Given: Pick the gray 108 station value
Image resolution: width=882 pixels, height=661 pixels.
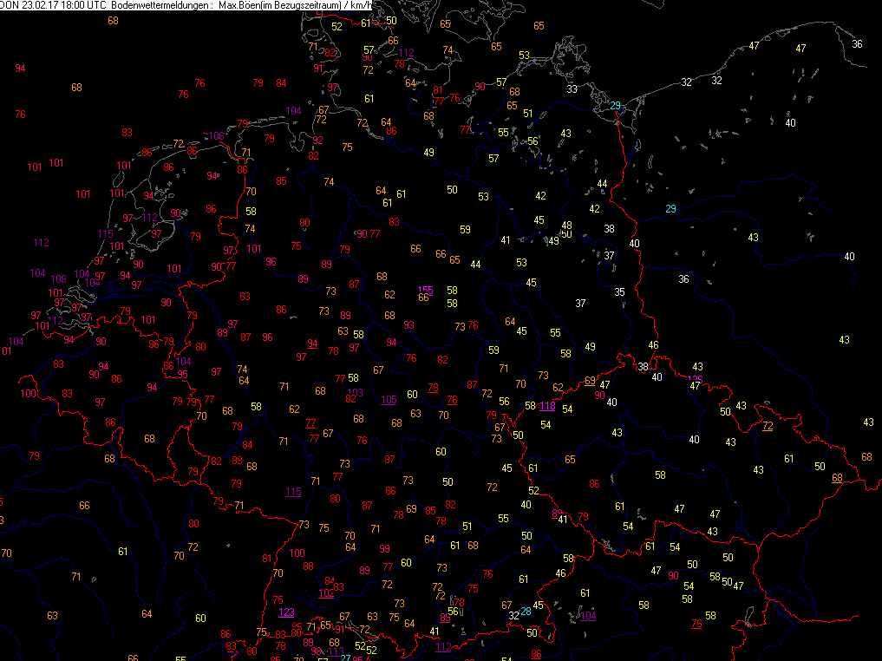Looking at the screenshot, I should 58,278.
